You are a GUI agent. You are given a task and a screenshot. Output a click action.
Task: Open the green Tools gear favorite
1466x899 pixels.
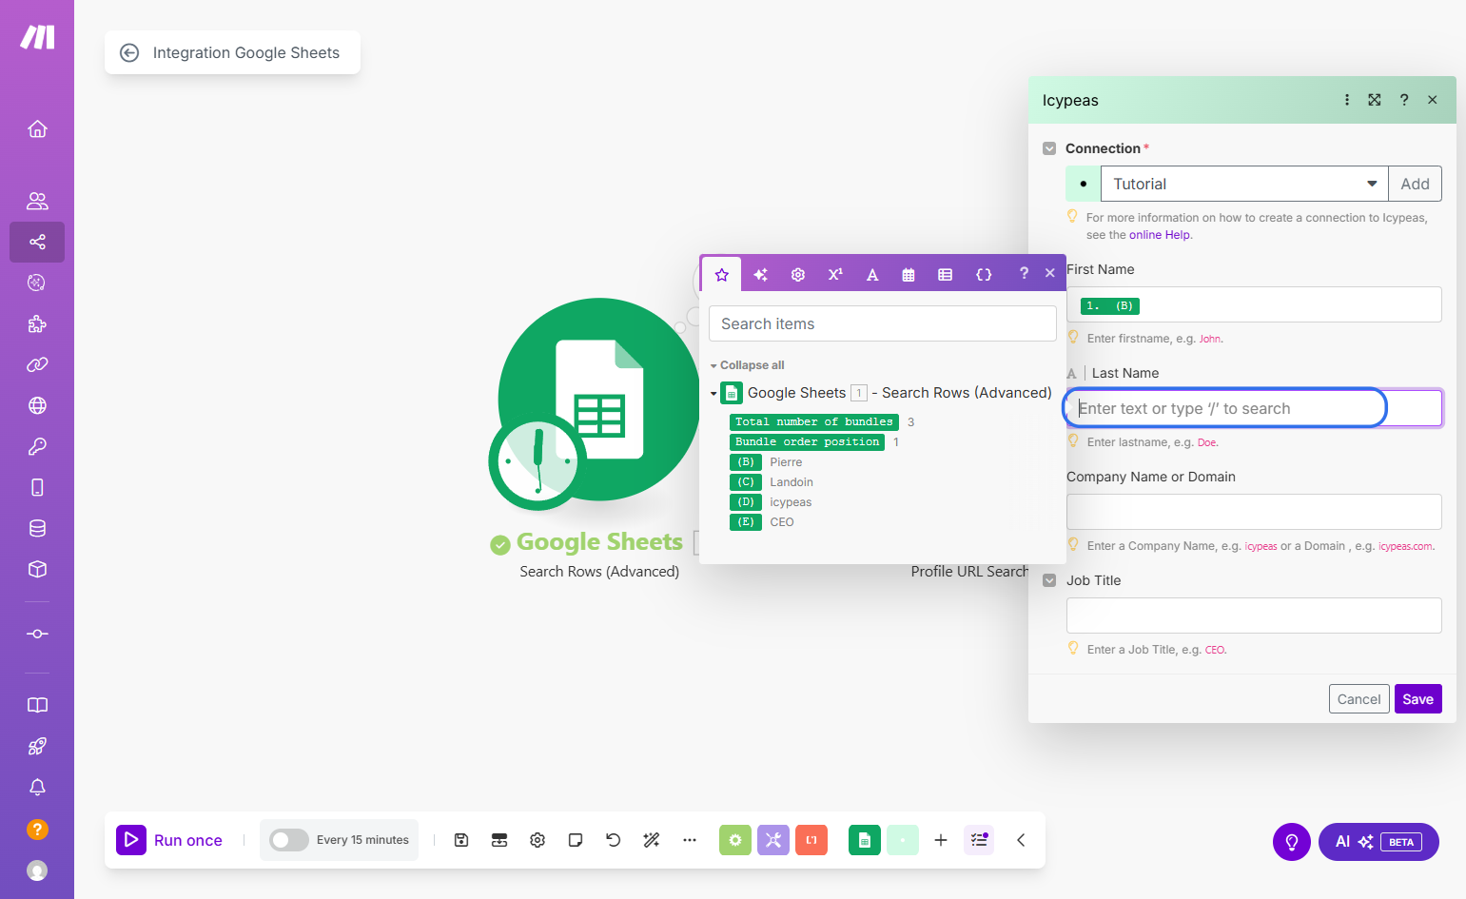(x=735, y=840)
